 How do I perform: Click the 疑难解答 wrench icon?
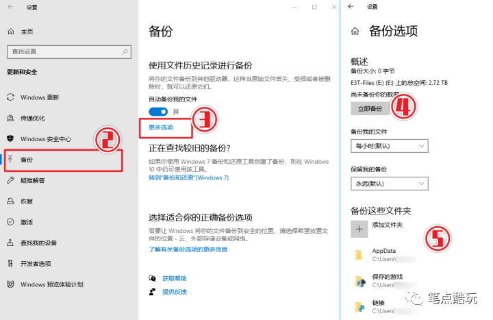click(x=10, y=180)
